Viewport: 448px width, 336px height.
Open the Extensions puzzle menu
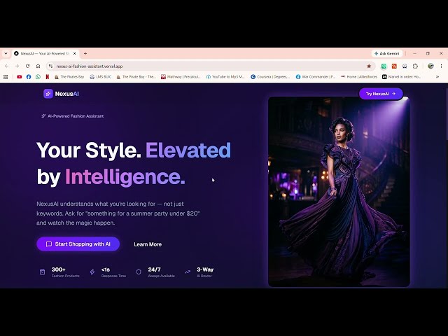[415, 66]
